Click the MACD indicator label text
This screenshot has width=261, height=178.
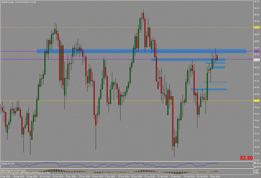(13, 170)
